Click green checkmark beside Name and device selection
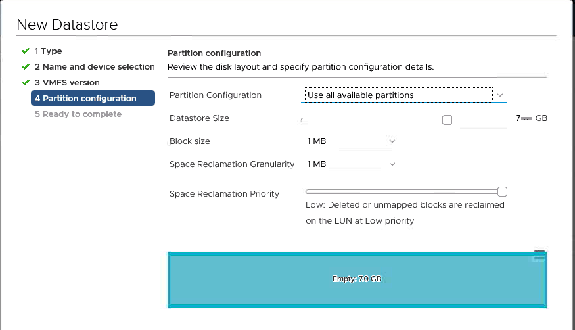Image resolution: width=575 pixels, height=330 pixels. click(x=26, y=67)
